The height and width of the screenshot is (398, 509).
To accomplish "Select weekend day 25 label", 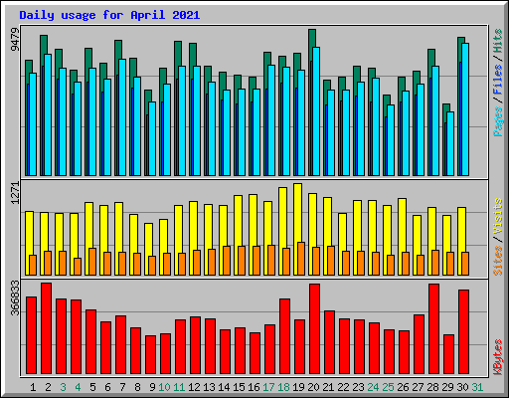I will coord(388,387).
